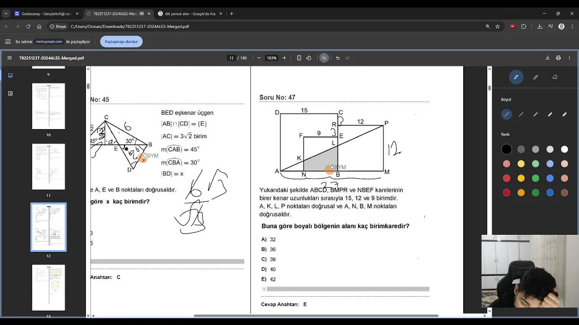The height and width of the screenshot is (325, 579).
Task: Open page 13 thumbnail
Action: [48, 288]
